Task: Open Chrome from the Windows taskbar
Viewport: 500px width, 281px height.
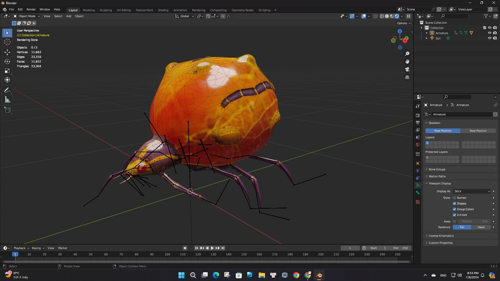Action: tap(296, 275)
